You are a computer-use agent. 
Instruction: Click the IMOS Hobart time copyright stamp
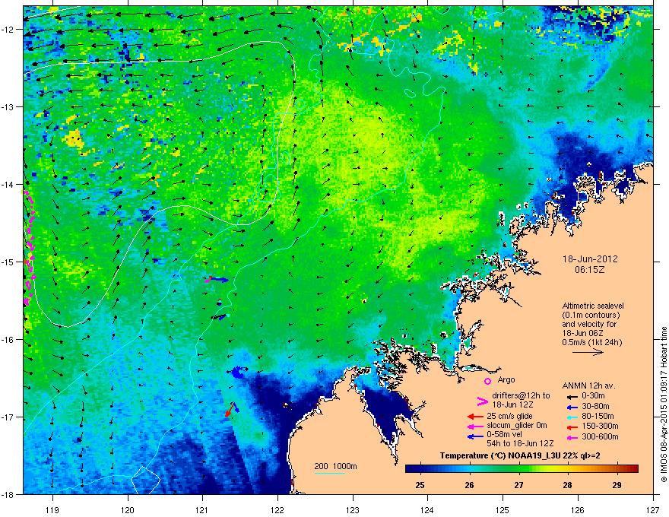pos(664,404)
